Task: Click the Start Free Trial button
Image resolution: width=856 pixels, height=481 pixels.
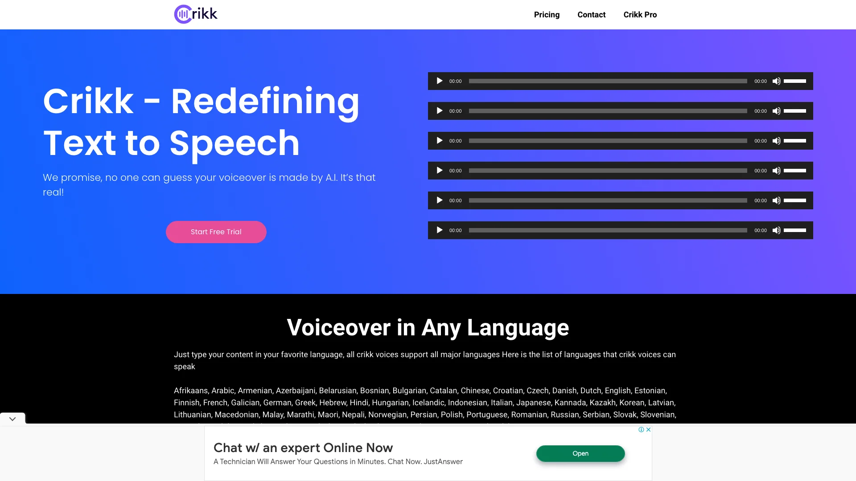Action: click(x=216, y=232)
